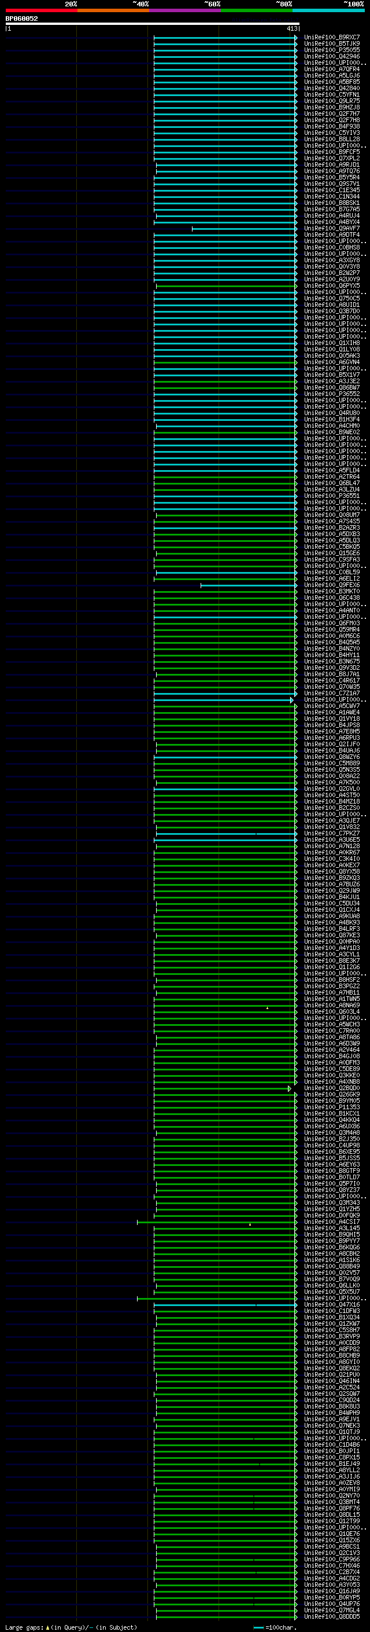Click the short cyan alignment bar for UniRef100_Q9AVF7
Screen dimensions: 370x1632
243,228
